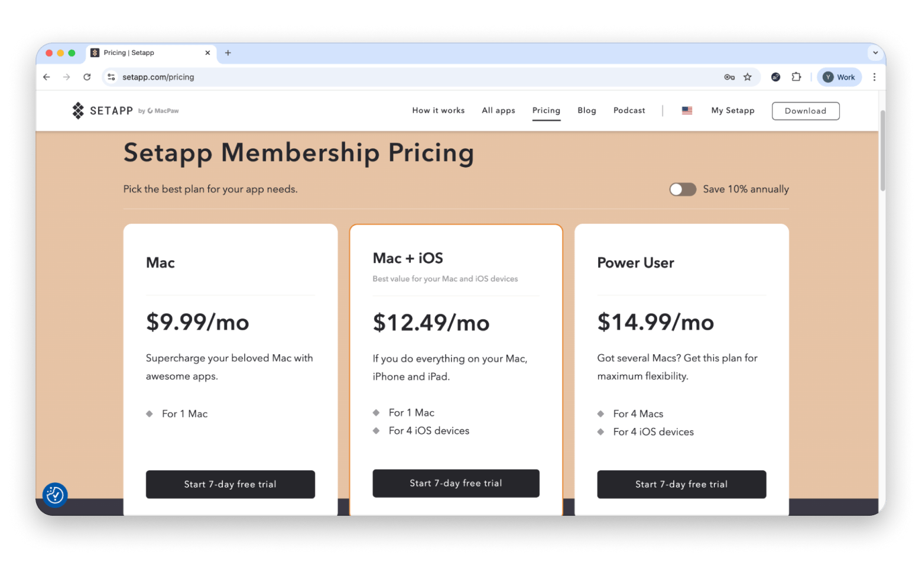Open the Work profile menu

pyautogui.click(x=839, y=77)
